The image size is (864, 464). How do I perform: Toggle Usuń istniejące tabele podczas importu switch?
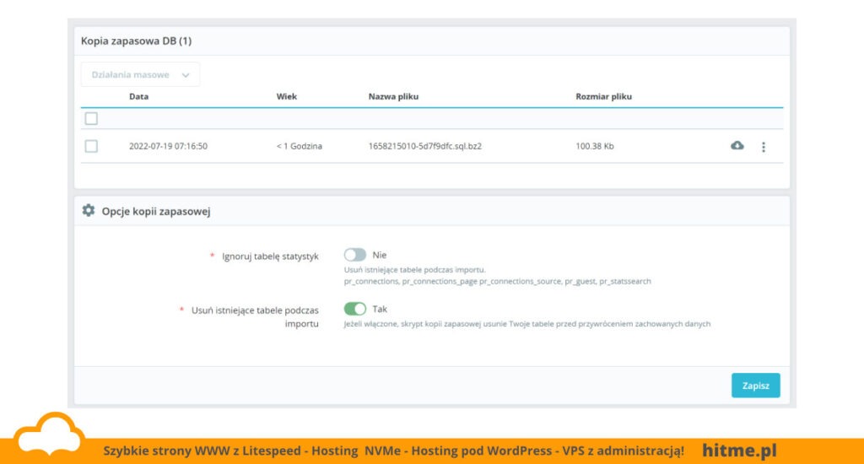[355, 309]
